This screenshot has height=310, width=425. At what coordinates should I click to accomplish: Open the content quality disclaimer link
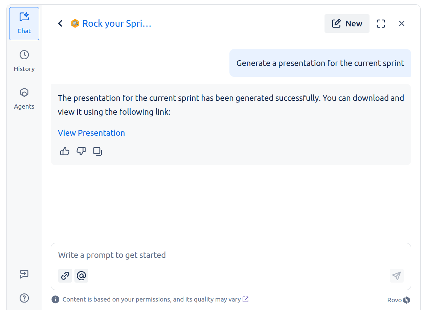click(x=246, y=299)
